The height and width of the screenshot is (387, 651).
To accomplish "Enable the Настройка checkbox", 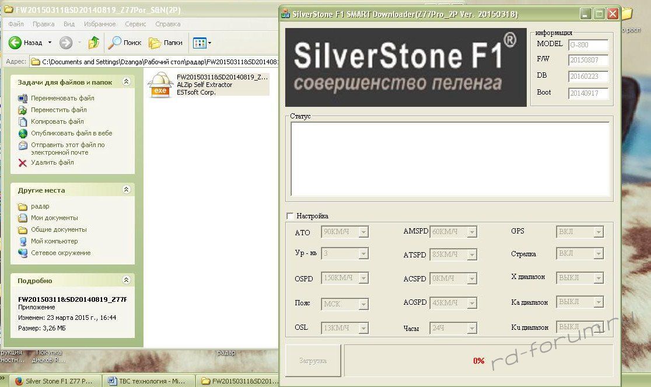I will (x=290, y=216).
